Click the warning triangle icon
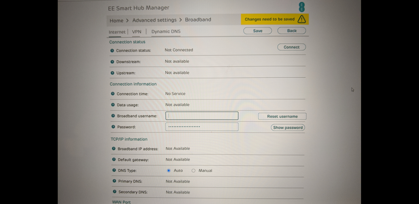 click(x=302, y=19)
